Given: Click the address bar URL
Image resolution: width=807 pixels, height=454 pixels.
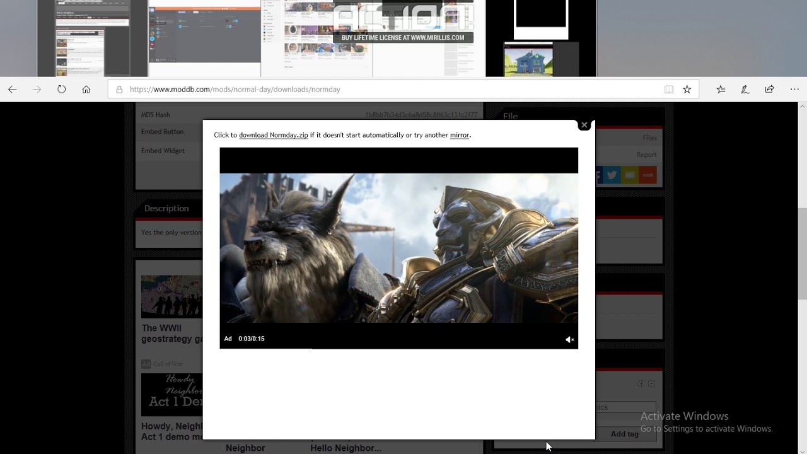Looking at the screenshot, I should coord(235,90).
